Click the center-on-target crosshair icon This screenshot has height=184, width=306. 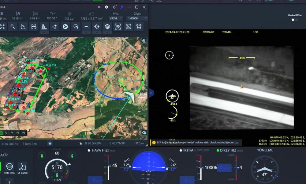[x=97, y=27]
